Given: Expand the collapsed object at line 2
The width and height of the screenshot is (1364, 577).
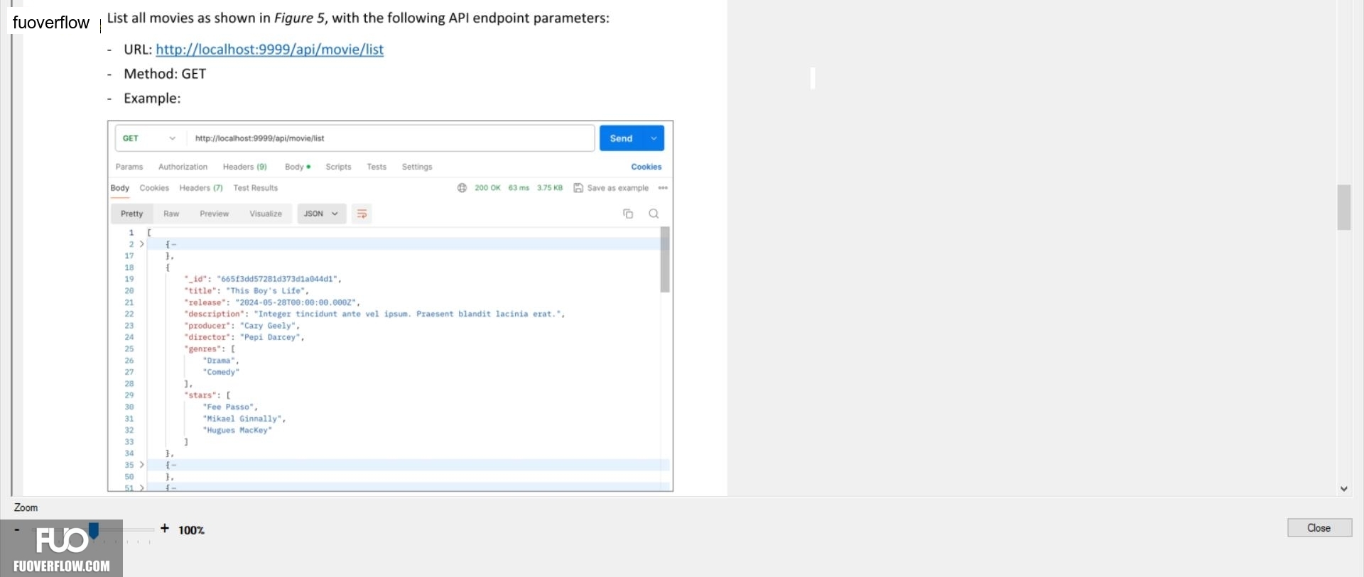Looking at the screenshot, I should click(141, 244).
